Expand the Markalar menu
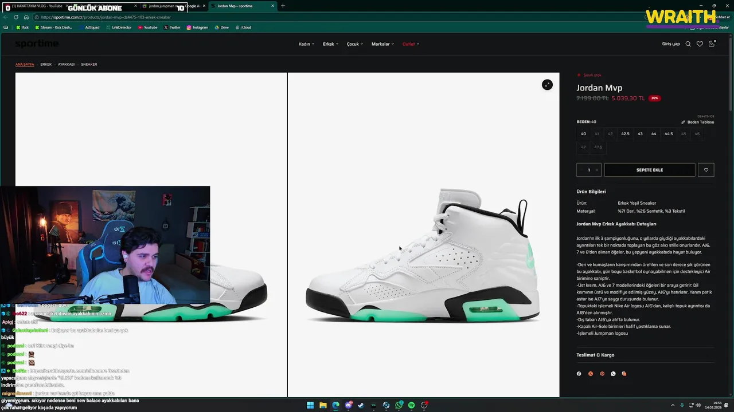The height and width of the screenshot is (412, 734). point(382,44)
